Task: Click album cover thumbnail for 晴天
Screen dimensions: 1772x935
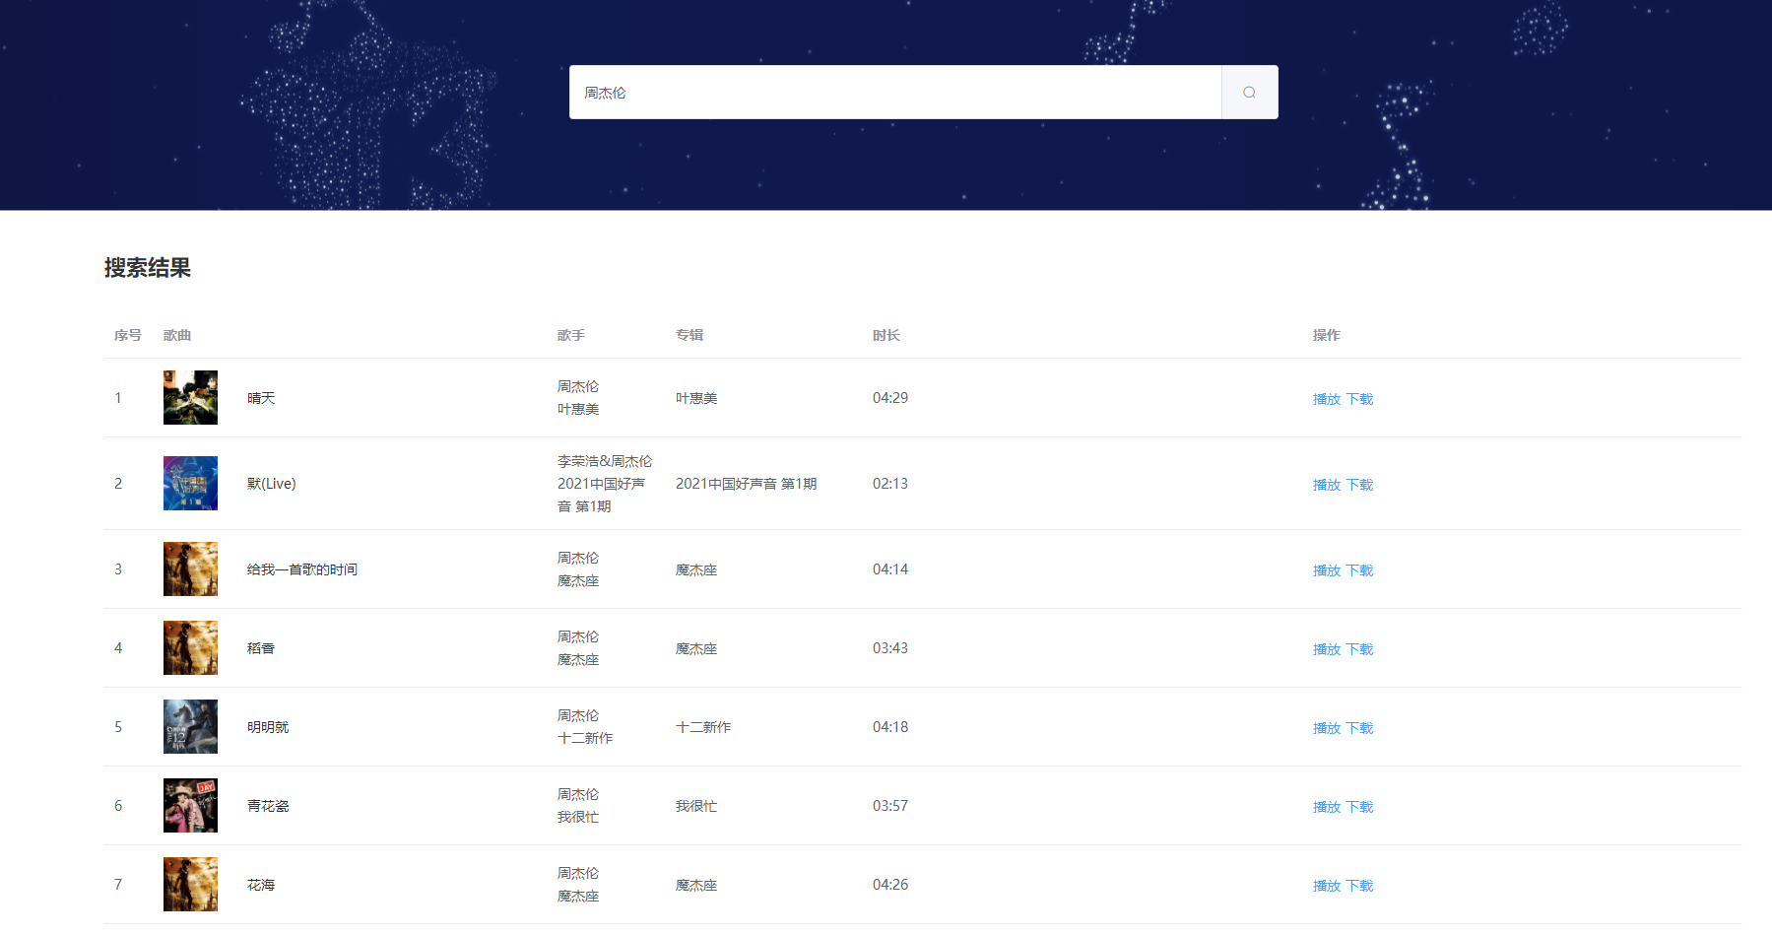Action: (190, 398)
